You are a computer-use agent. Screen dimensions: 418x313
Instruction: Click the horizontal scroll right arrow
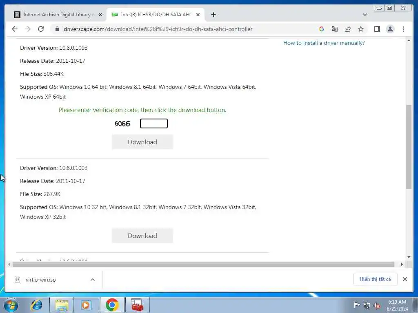(402, 264)
